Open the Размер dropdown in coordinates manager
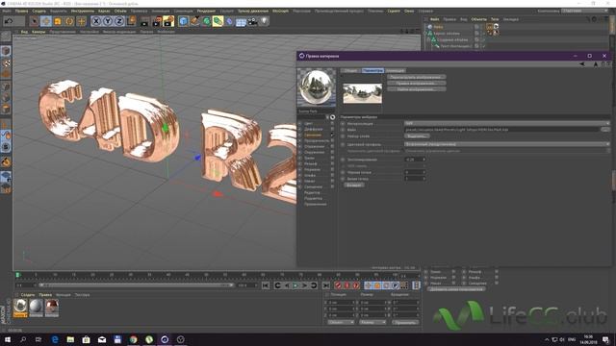616x346 pixels. (372, 323)
